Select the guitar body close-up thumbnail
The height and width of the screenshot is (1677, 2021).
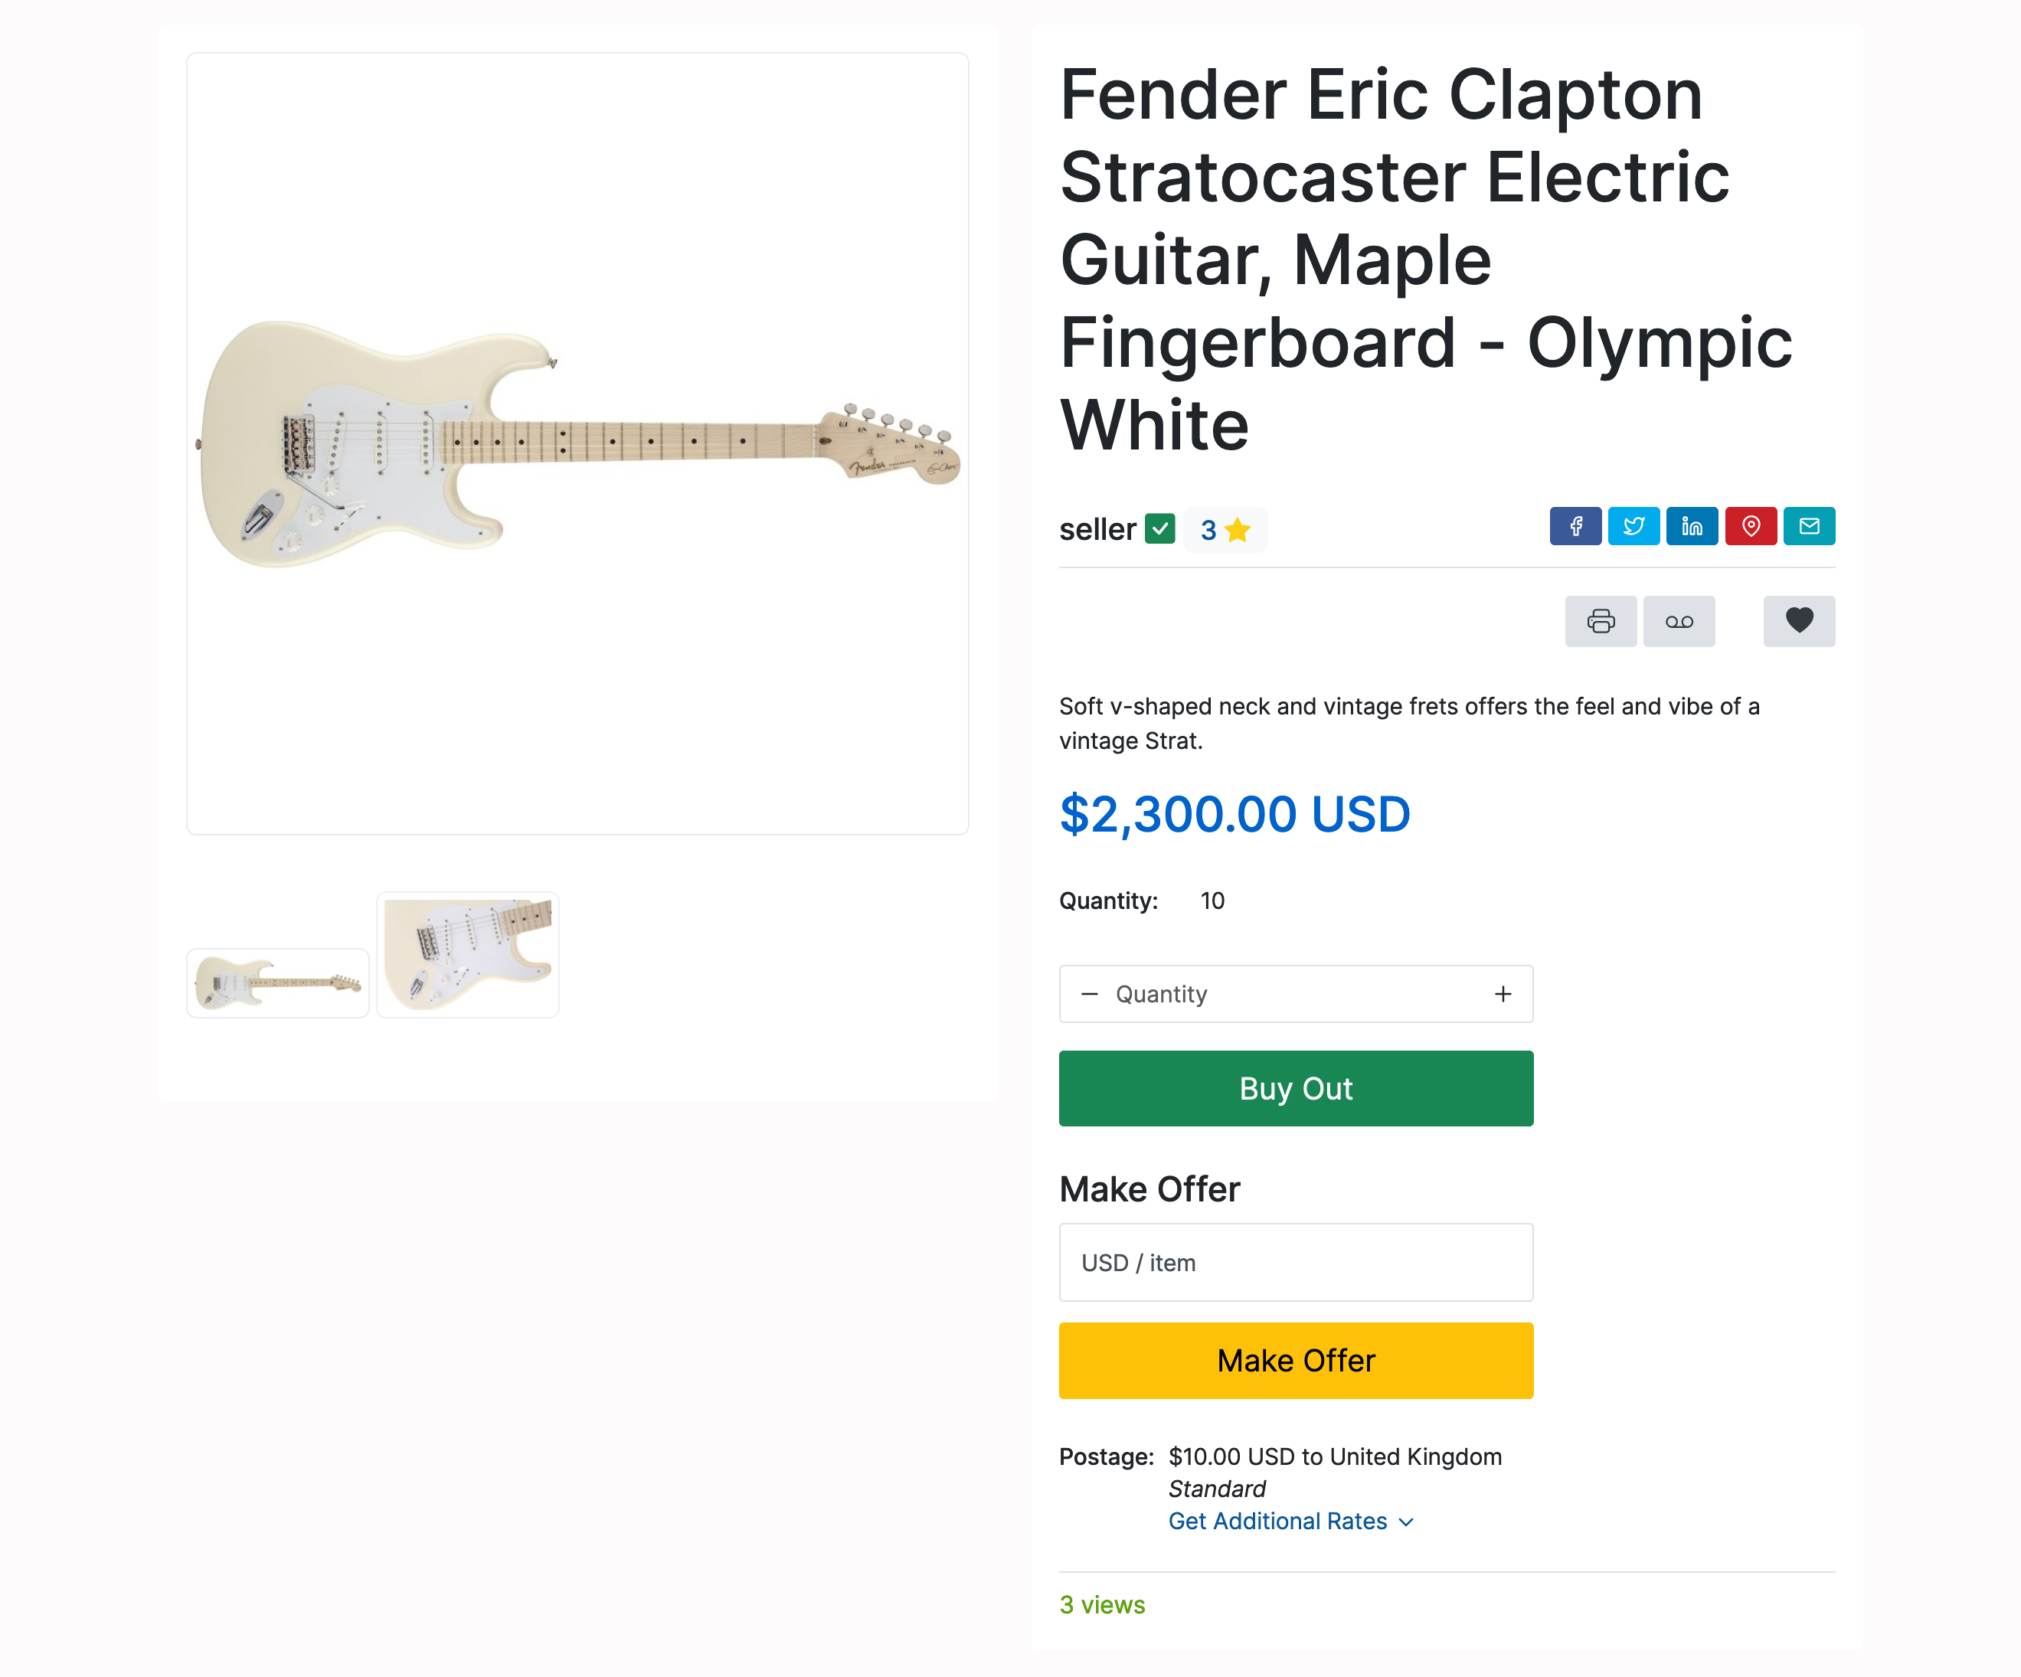(468, 954)
